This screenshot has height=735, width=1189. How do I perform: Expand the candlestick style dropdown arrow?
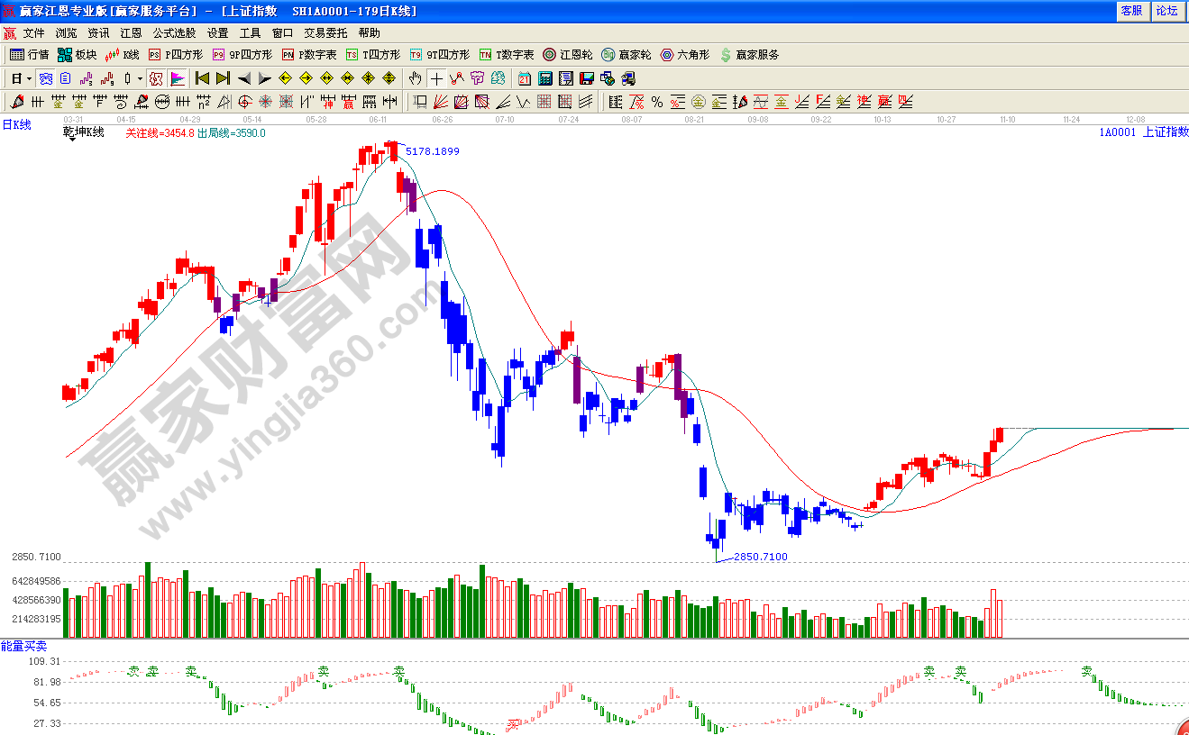pyautogui.click(x=140, y=78)
